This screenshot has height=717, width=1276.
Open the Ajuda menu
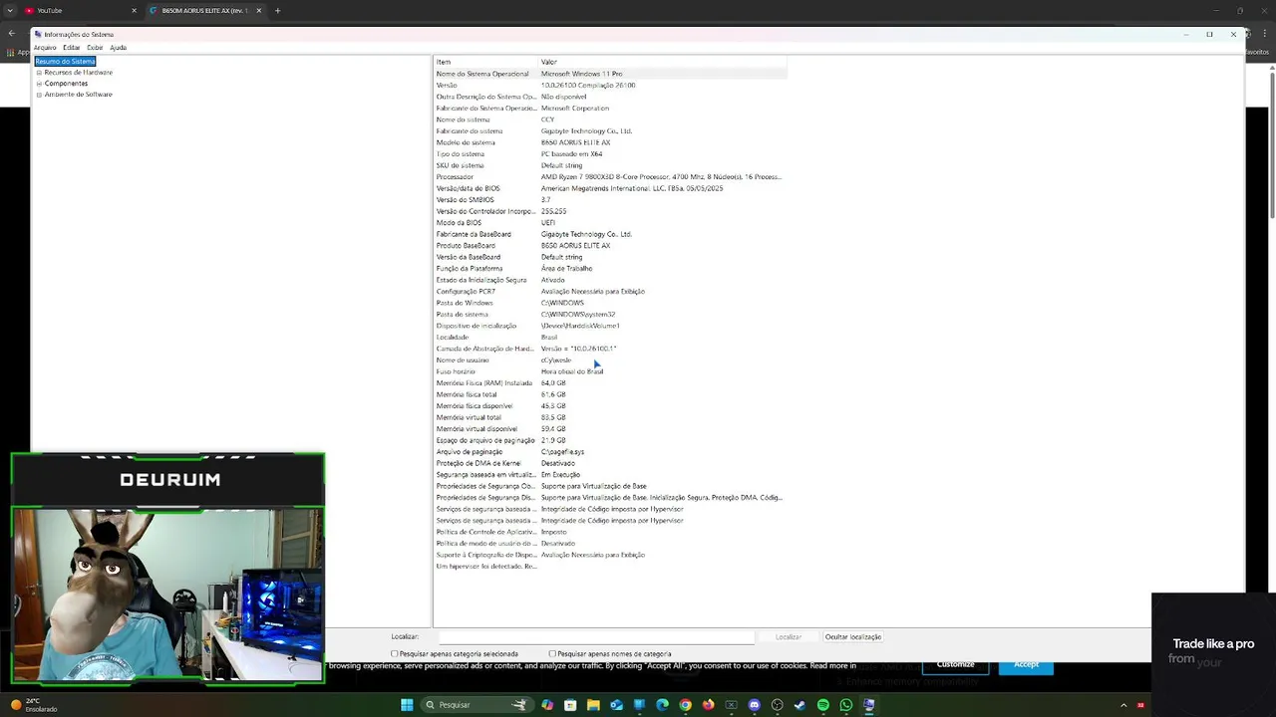tap(118, 48)
